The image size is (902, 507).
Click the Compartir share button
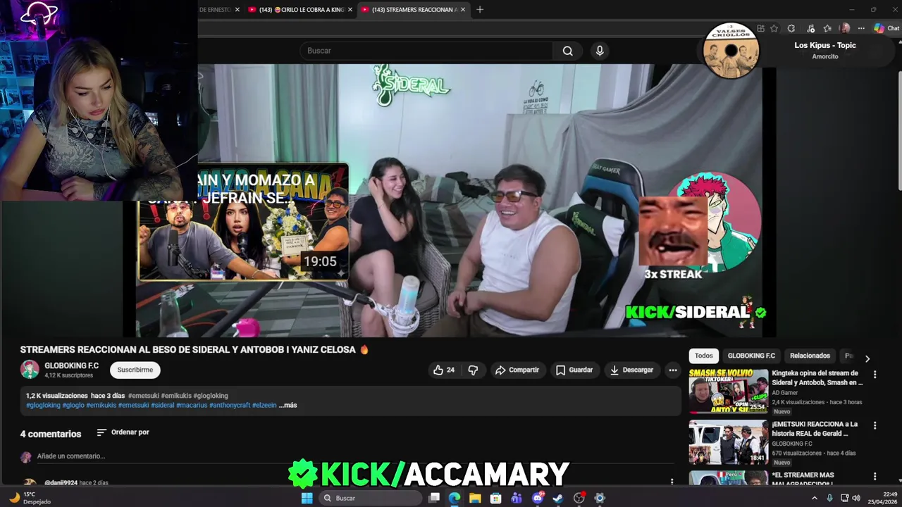pyautogui.click(x=517, y=370)
